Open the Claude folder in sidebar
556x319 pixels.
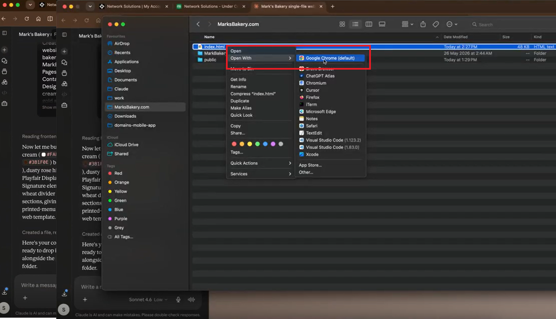click(121, 89)
